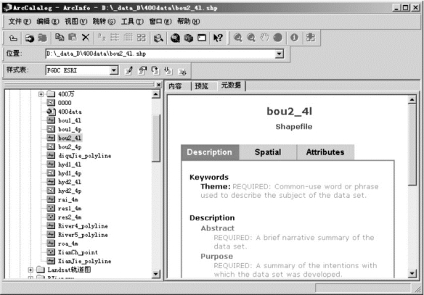Open the Attributes metadata tab
The image size is (424, 295).
click(x=325, y=152)
